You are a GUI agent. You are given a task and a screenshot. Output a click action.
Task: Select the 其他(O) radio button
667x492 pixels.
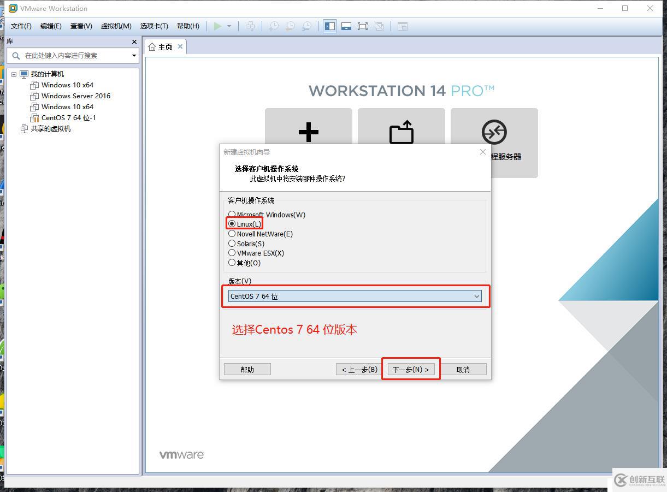click(232, 263)
